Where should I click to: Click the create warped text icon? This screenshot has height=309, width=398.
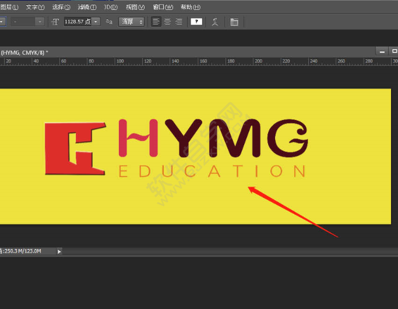[x=215, y=22]
